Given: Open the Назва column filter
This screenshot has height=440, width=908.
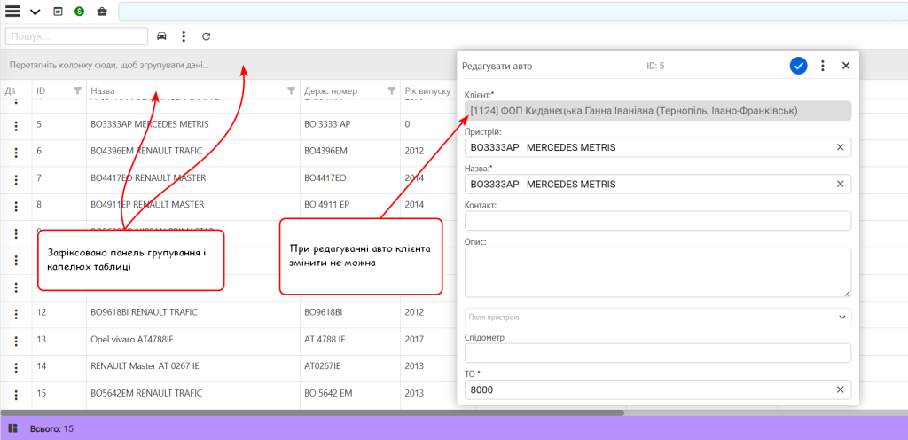Looking at the screenshot, I should [x=291, y=90].
